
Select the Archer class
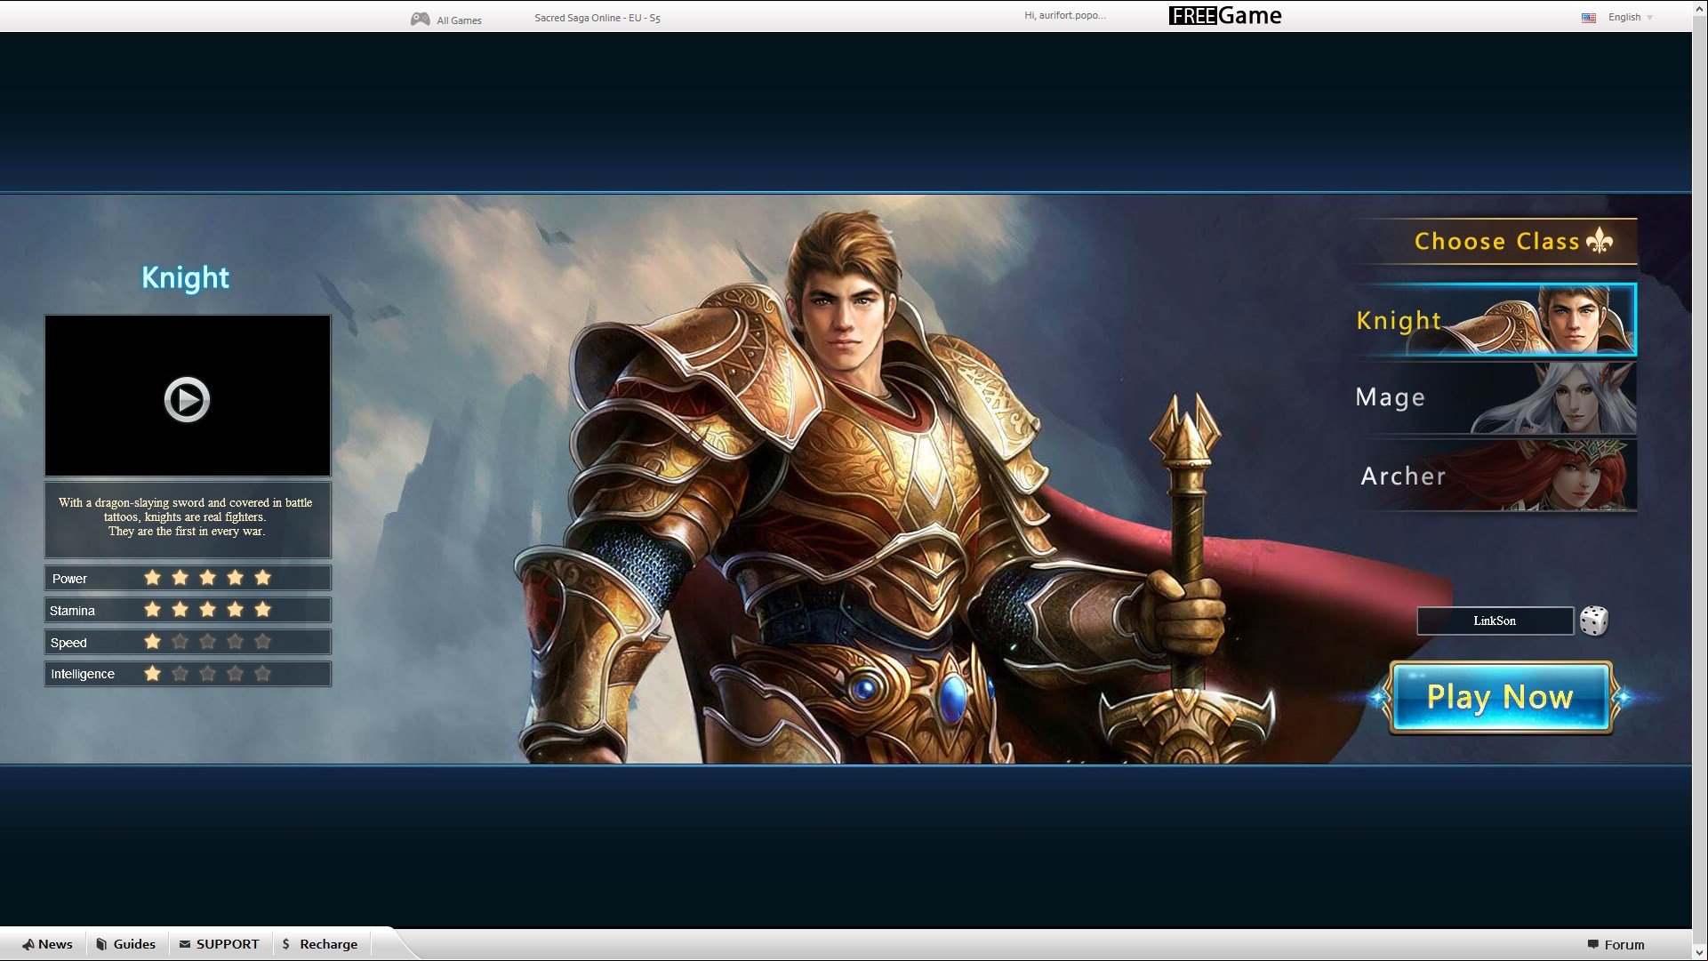point(1496,475)
